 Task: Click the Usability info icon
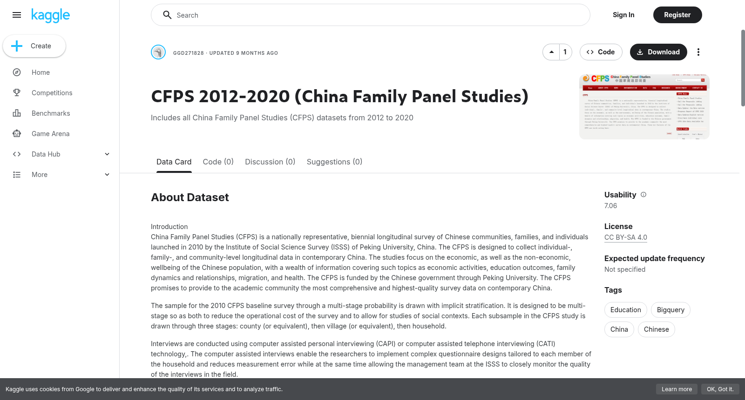click(643, 195)
